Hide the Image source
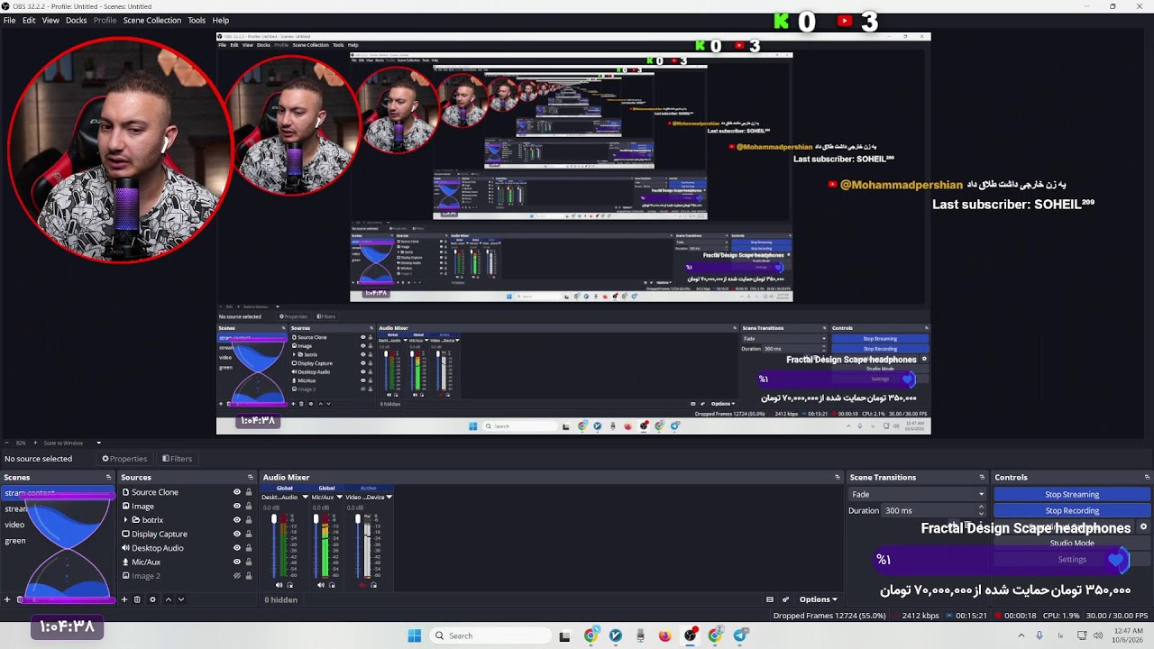Viewport: 1154px width, 649px height. tap(237, 507)
